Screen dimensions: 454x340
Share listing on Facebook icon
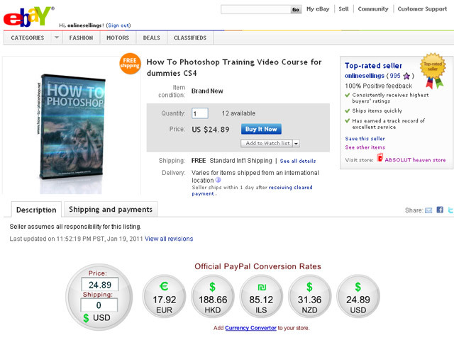[440, 210]
